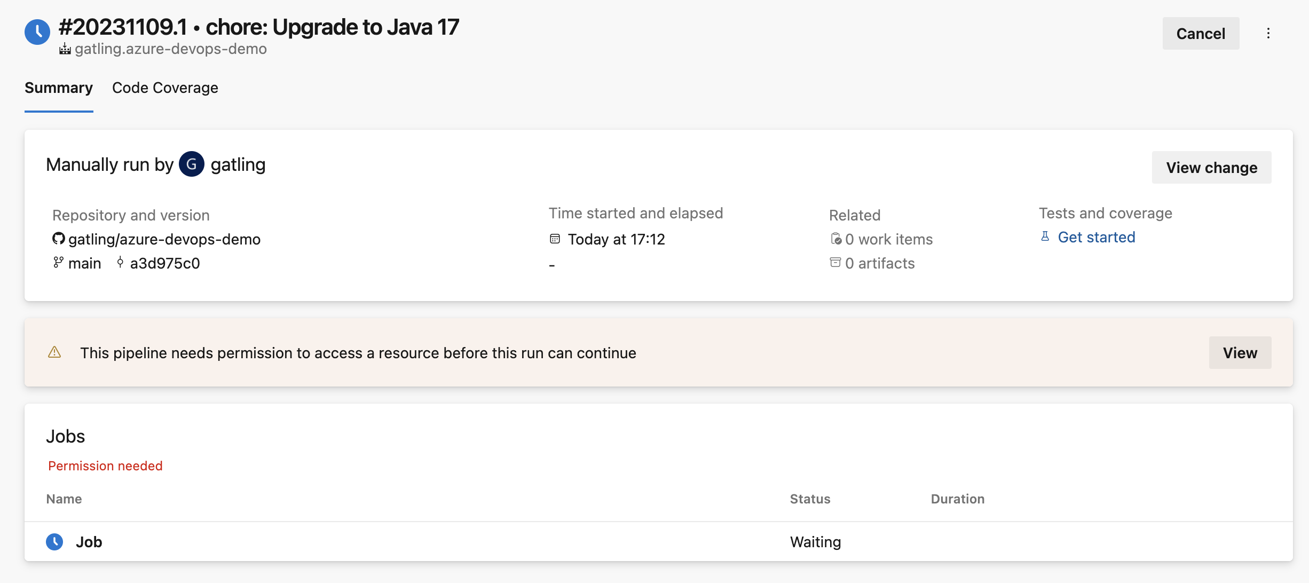Switch to the Summary tab
1309x583 pixels.
point(59,88)
